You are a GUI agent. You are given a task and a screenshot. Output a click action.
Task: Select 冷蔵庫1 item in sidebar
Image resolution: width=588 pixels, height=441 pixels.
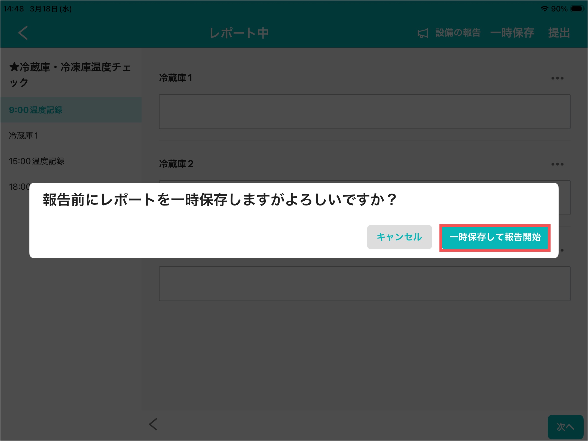(x=24, y=136)
